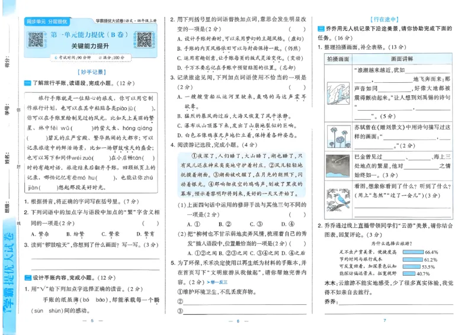Click the icon before 满分:100分
The image size is (474, 335).
pyautogui.click(x=100, y=57)
